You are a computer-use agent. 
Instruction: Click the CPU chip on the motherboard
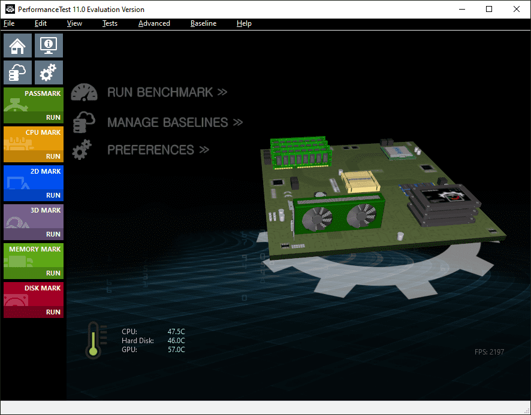398,152
